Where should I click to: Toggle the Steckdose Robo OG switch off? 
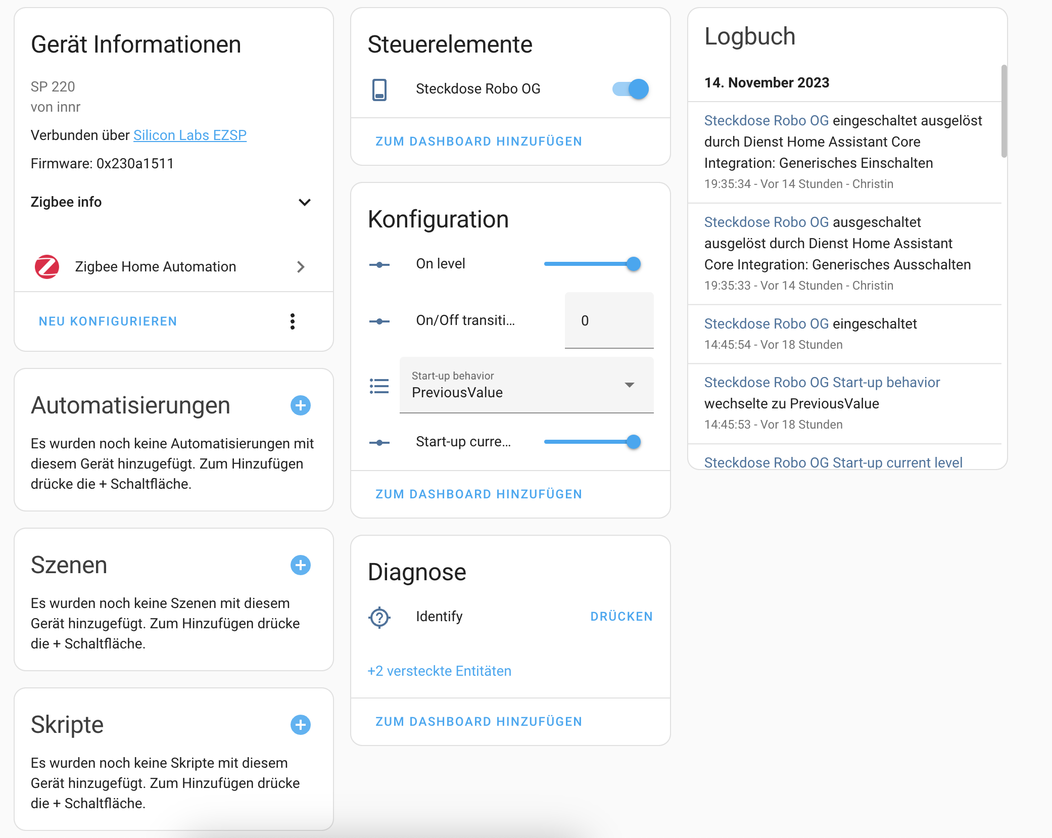631,89
